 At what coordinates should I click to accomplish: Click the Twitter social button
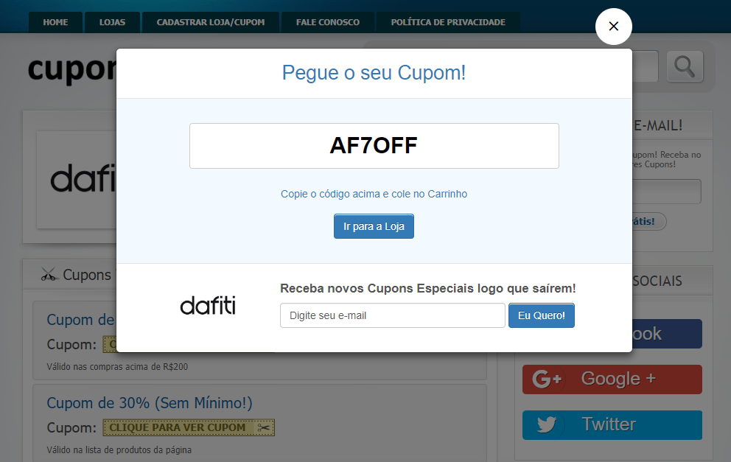tap(612, 424)
